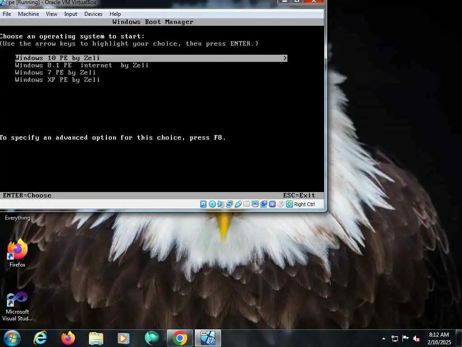The height and width of the screenshot is (347, 462).
Task: Click the USB devices status icon
Action: (x=238, y=204)
